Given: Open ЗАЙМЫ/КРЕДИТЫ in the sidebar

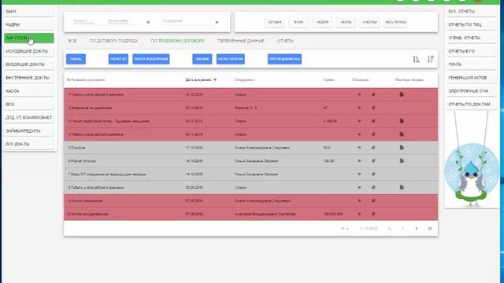Looking at the screenshot, I should (x=29, y=131).
